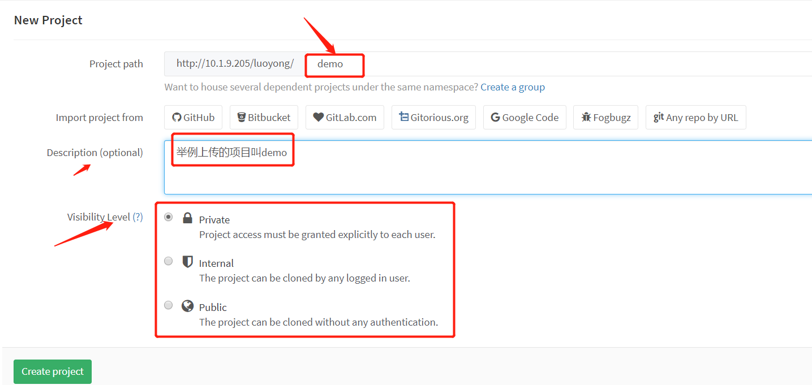This screenshot has height=385, width=812.
Task: Click the Internal shield icon
Action: click(187, 262)
